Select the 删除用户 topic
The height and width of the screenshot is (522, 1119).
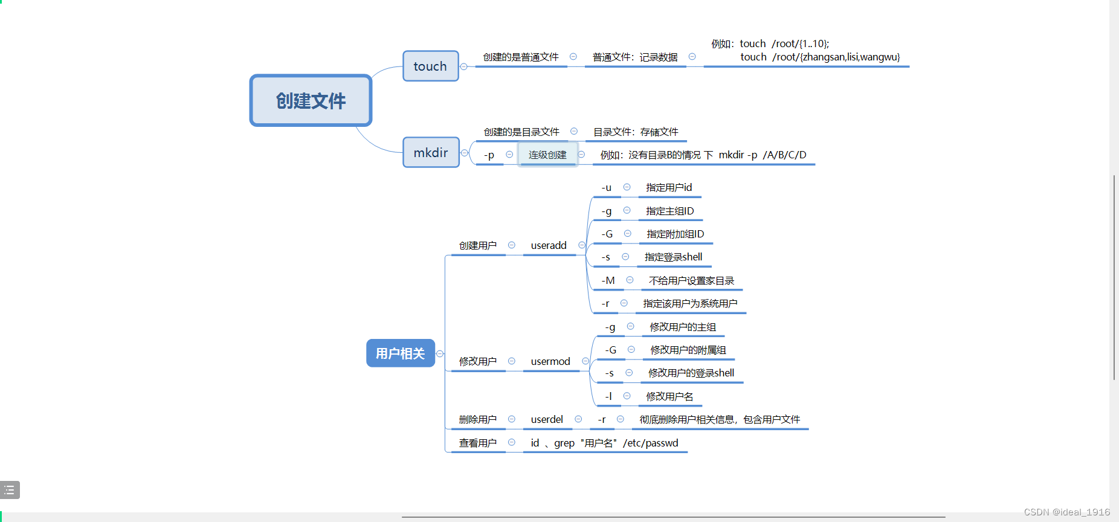point(478,419)
